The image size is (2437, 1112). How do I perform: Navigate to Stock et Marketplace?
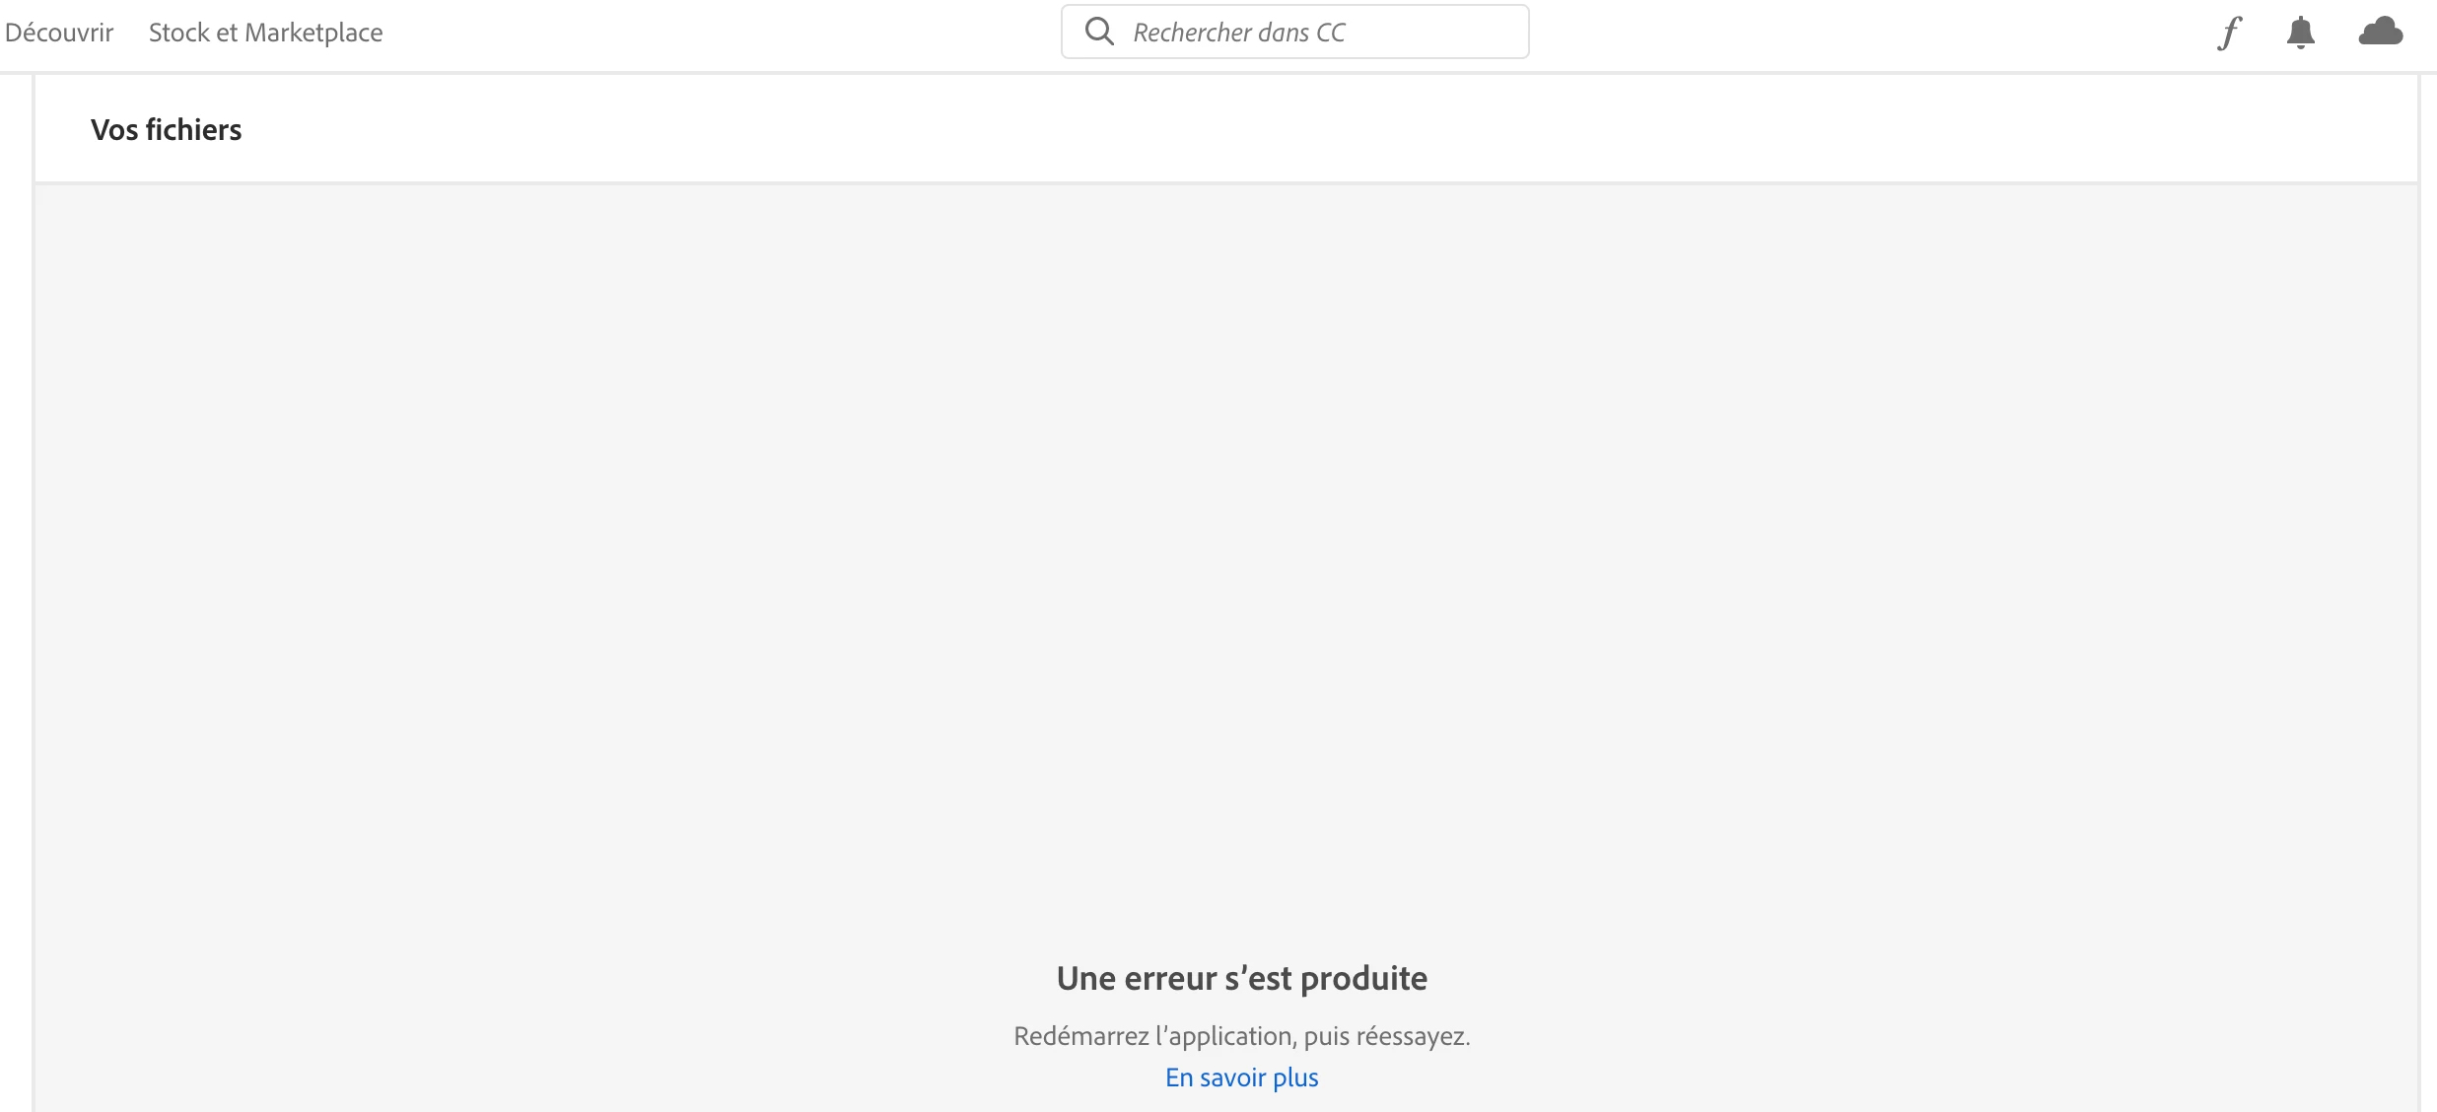coord(265,33)
